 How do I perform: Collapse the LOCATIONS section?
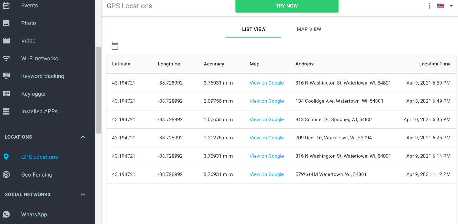point(83,137)
